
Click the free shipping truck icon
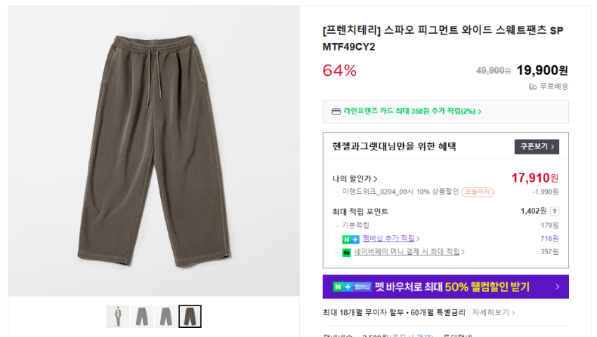point(532,86)
